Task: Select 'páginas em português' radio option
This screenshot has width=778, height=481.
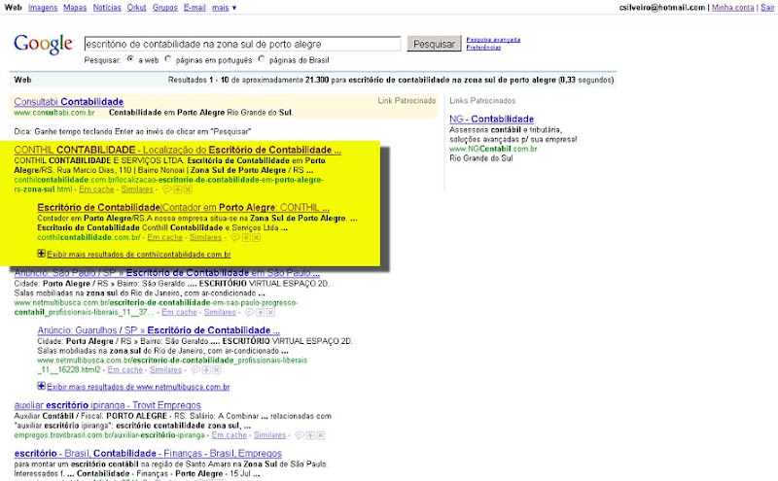Action: click(168, 59)
